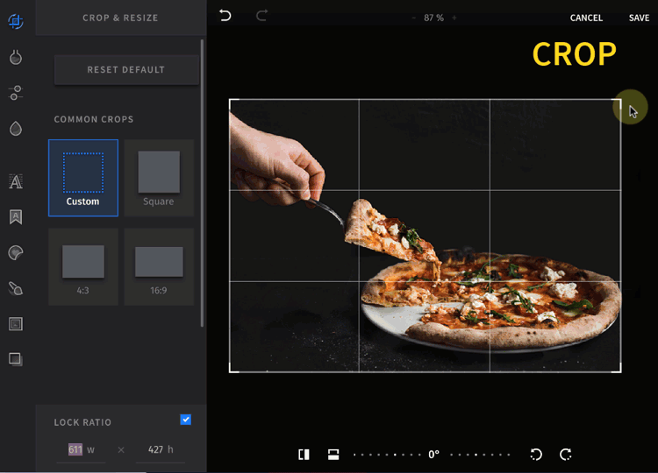
Task: Click the crop panel scrollbar
Action: tap(202, 183)
